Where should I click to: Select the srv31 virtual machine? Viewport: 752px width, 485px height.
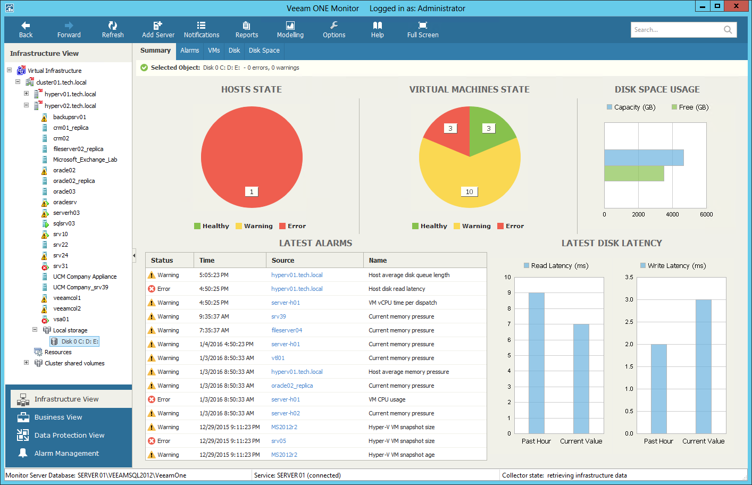[61, 266]
